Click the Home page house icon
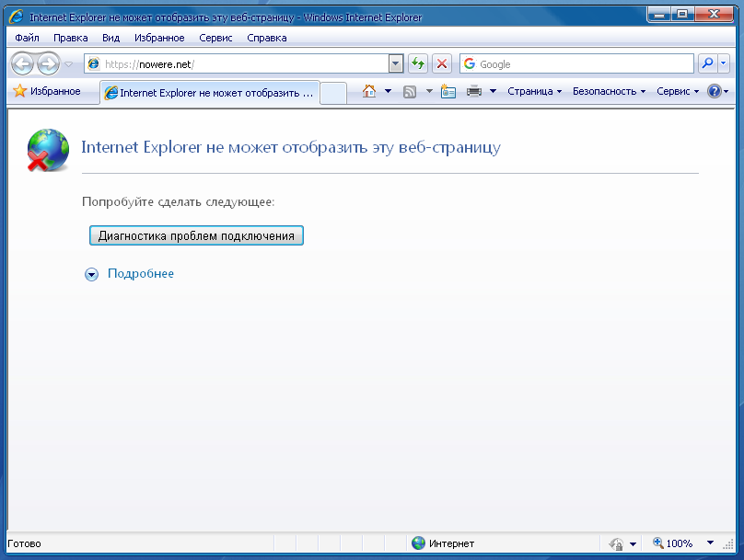 [369, 91]
